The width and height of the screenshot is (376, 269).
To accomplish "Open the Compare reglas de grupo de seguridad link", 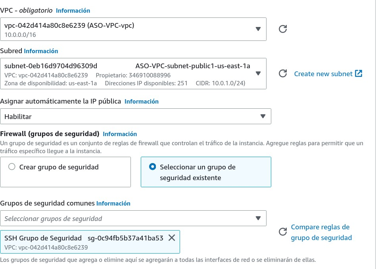I will point(321,232).
